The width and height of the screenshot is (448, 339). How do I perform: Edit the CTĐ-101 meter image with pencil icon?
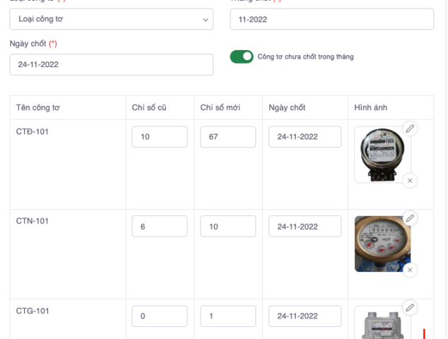click(410, 129)
